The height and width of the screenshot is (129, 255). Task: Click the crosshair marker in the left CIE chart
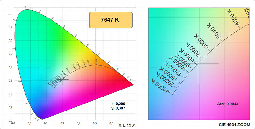(x=63, y=79)
